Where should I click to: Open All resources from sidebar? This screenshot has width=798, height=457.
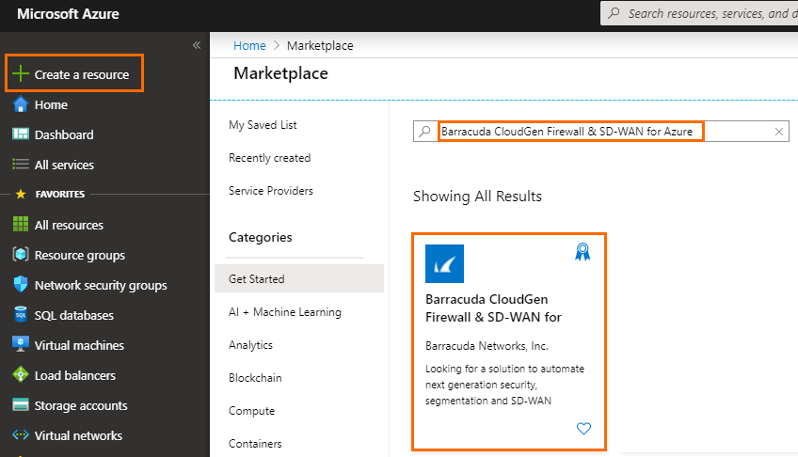pos(69,225)
